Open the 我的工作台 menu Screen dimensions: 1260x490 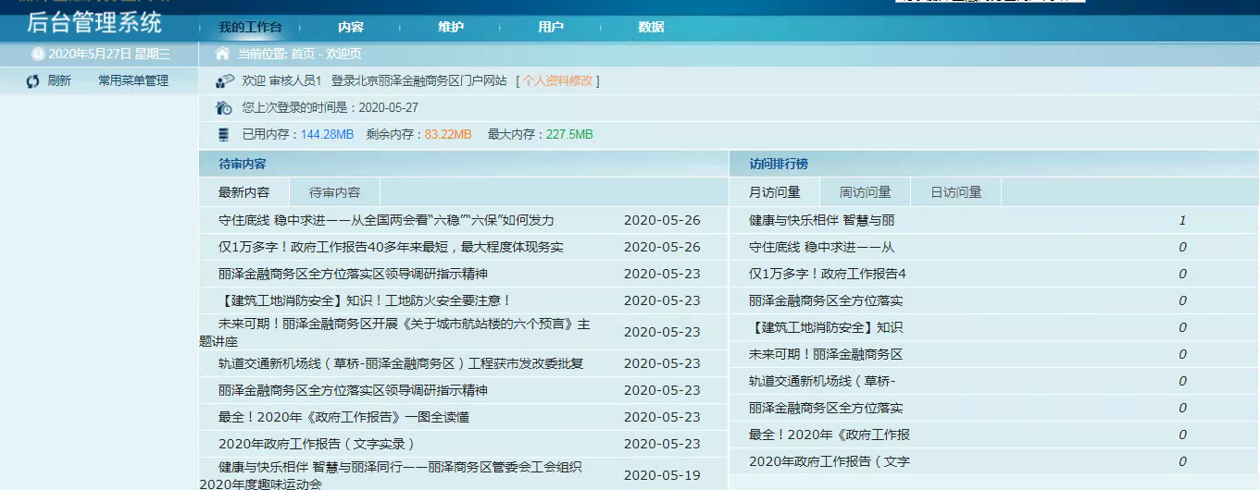point(250,28)
